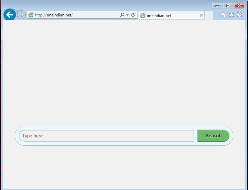The height and width of the screenshot is (190, 248).
Task: Open Tools menu via the gear icon
Action: pyautogui.click(x=240, y=15)
